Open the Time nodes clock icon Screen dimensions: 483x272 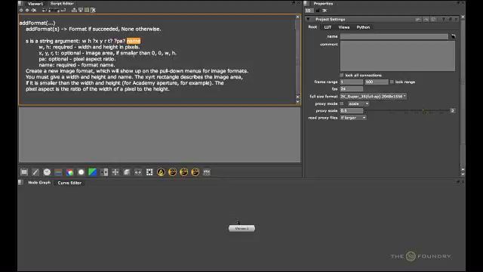tap(47, 172)
